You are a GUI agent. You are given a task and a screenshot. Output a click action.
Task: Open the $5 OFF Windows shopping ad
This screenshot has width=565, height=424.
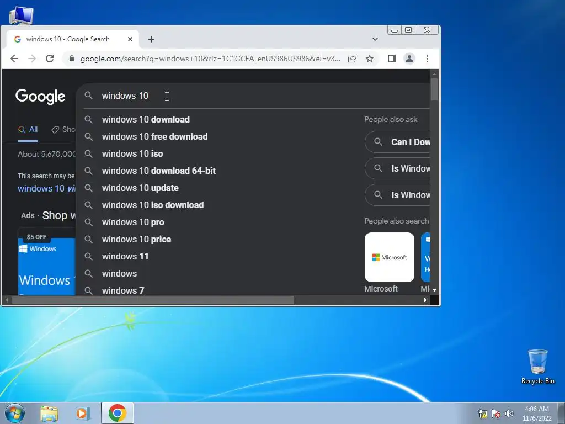pyautogui.click(x=46, y=261)
